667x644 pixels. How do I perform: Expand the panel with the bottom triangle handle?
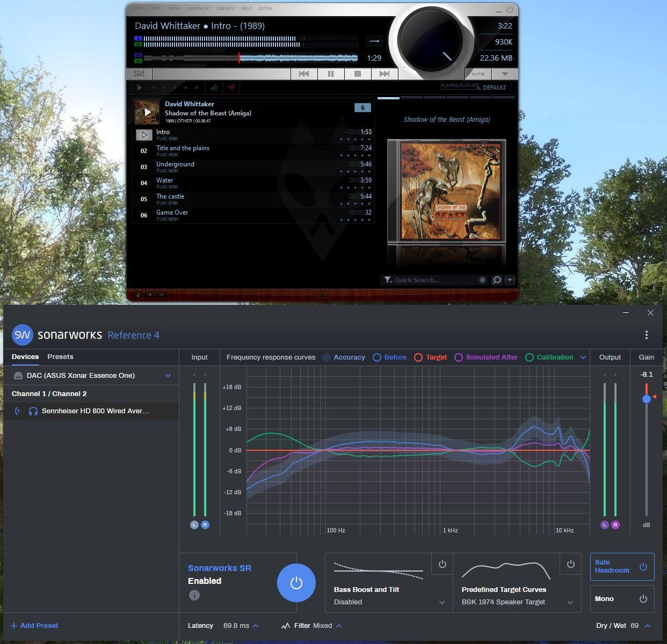322,295
